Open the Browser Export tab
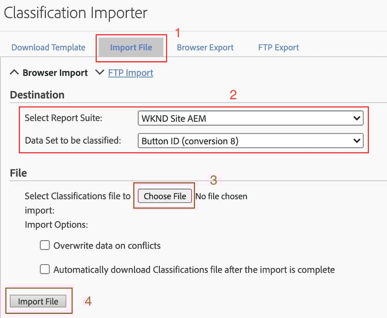Image resolution: width=387 pixels, height=318 pixels. point(205,47)
